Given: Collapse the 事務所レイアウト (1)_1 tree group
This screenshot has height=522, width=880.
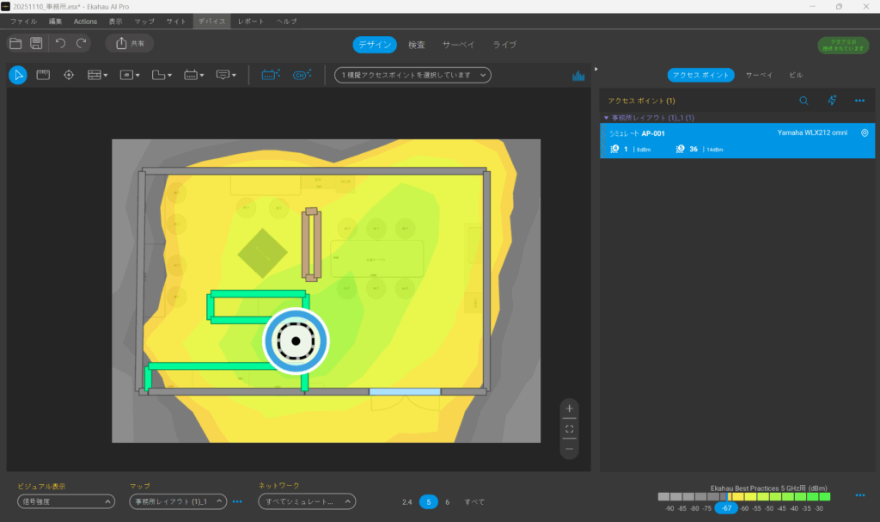Looking at the screenshot, I should tap(606, 117).
